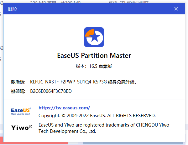The image size is (188, 145).
Task: Click the EaseUS Partition Master app icon
Action: click(94, 37)
